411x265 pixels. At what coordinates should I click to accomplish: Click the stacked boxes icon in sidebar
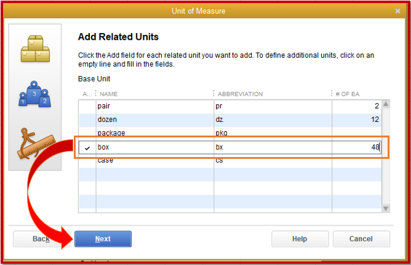[35, 49]
